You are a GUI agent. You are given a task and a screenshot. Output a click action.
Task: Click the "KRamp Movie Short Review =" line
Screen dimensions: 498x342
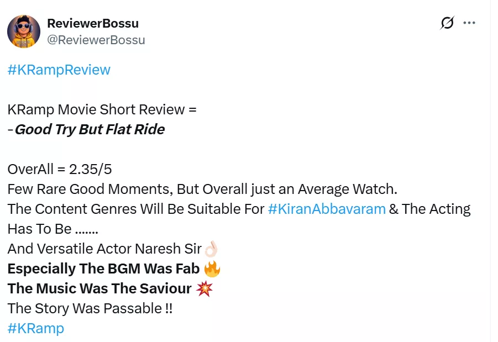point(102,109)
